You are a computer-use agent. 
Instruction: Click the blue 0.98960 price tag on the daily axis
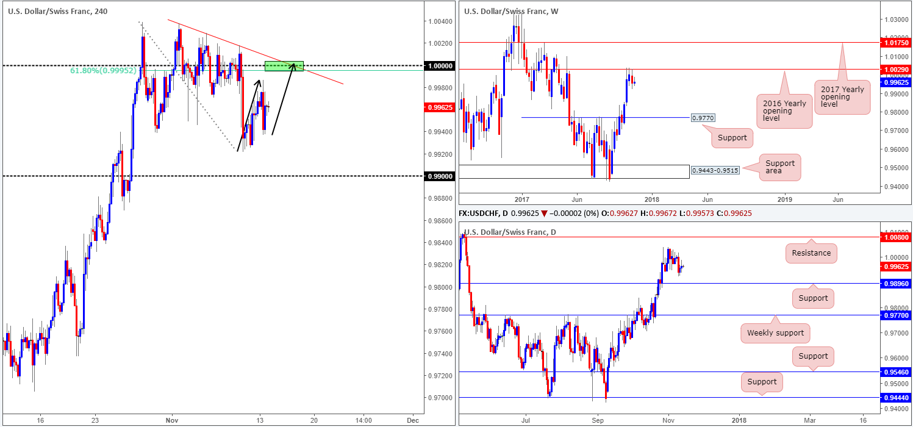(897, 283)
